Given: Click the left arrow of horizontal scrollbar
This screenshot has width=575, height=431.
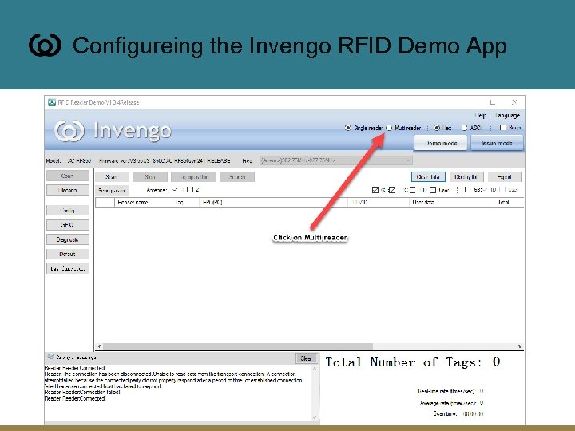Looking at the screenshot, I should tap(99, 346).
